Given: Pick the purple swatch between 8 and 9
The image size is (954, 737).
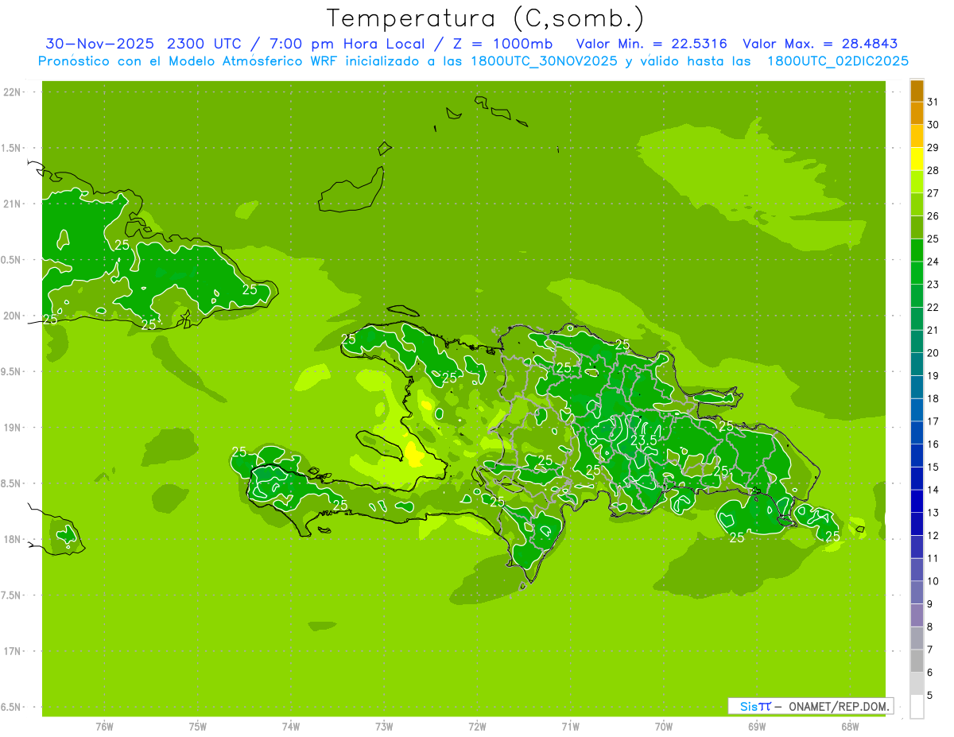Looking at the screenshot, I should pos(917,615).
